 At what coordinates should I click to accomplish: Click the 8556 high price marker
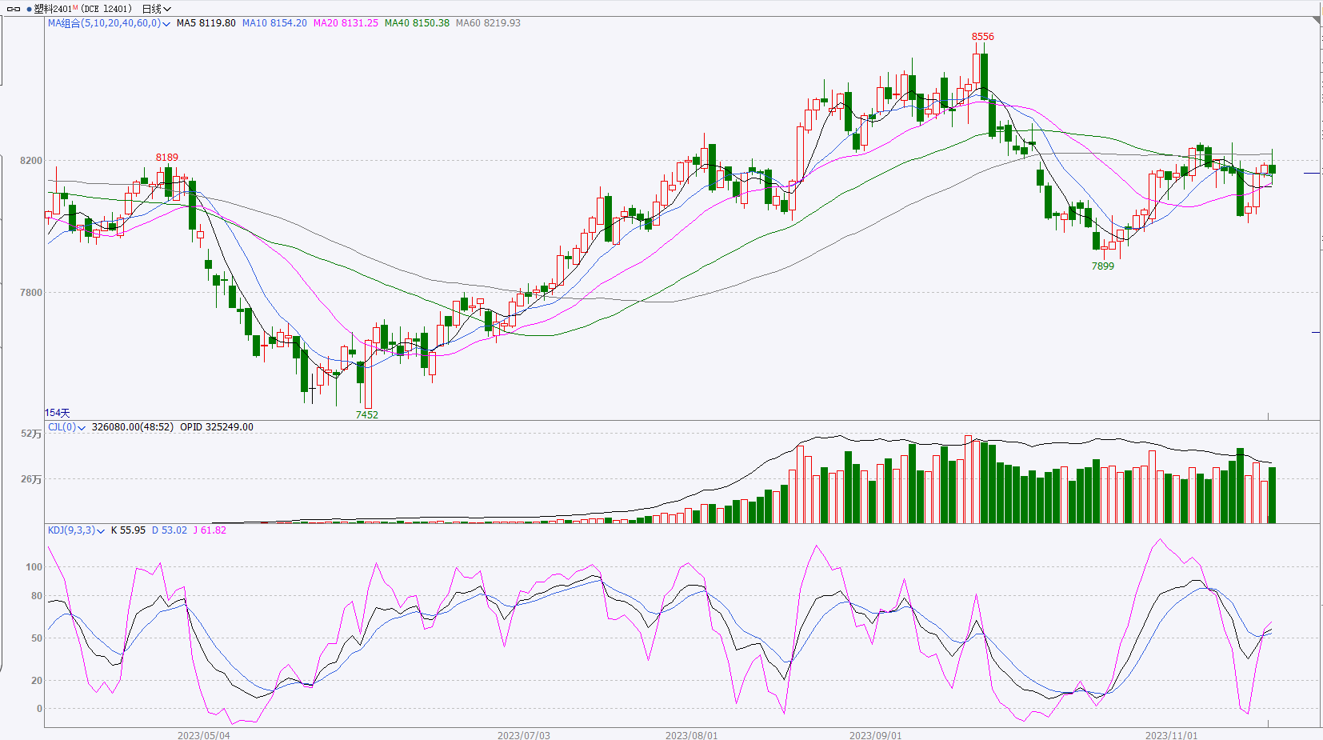pyautogui.click(x=982, y=37)
